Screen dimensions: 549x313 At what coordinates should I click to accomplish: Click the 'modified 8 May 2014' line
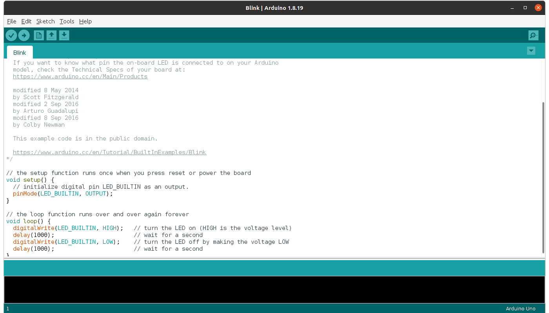(x=45, y=90)
